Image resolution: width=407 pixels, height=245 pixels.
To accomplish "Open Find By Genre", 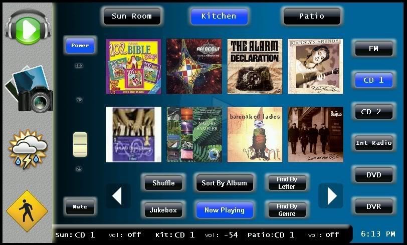I will tap(287, 210).
